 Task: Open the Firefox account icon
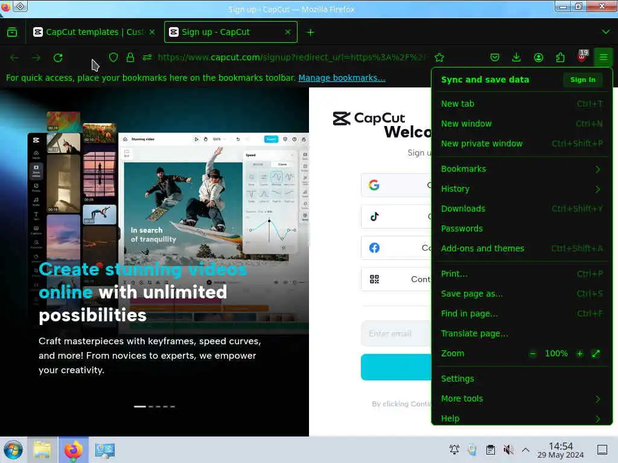pos(538,57)
